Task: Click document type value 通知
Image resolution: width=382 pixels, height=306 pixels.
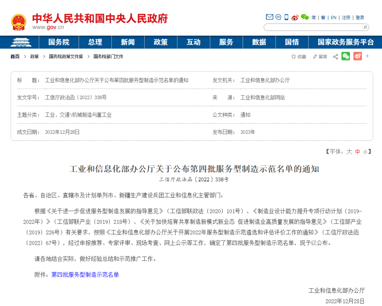Action: (x=245, y=115)
